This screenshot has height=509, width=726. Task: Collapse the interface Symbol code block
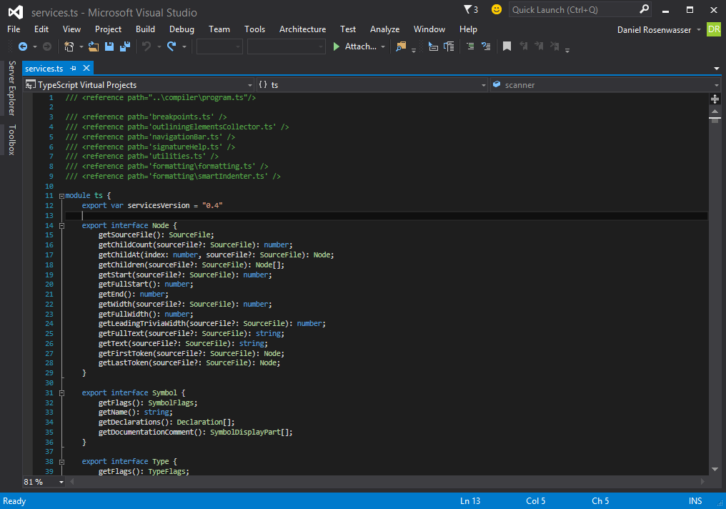coord(61,393)
